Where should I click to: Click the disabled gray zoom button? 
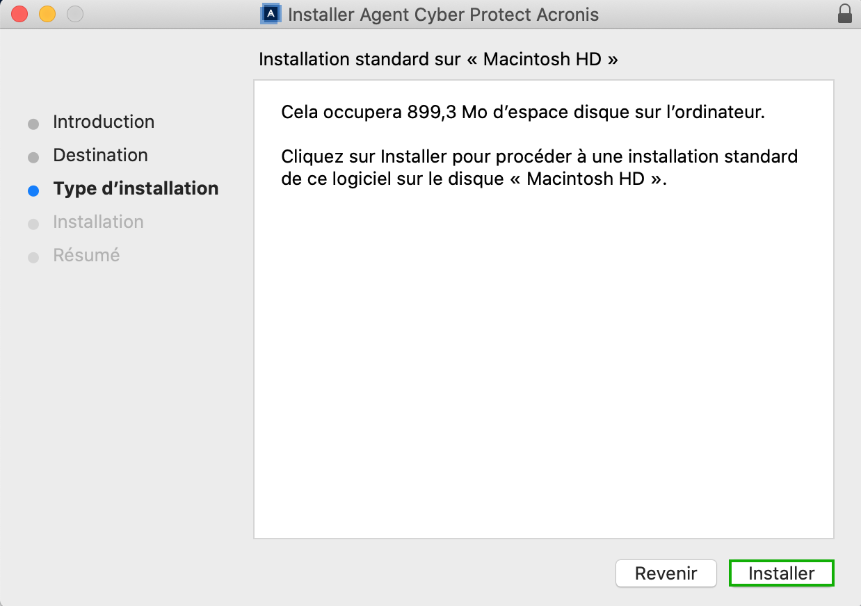(74, 14)
